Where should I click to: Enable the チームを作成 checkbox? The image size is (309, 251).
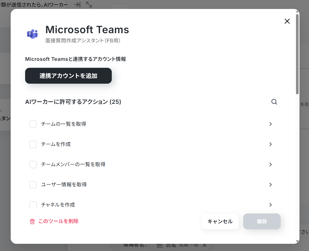tap(33, 144)
